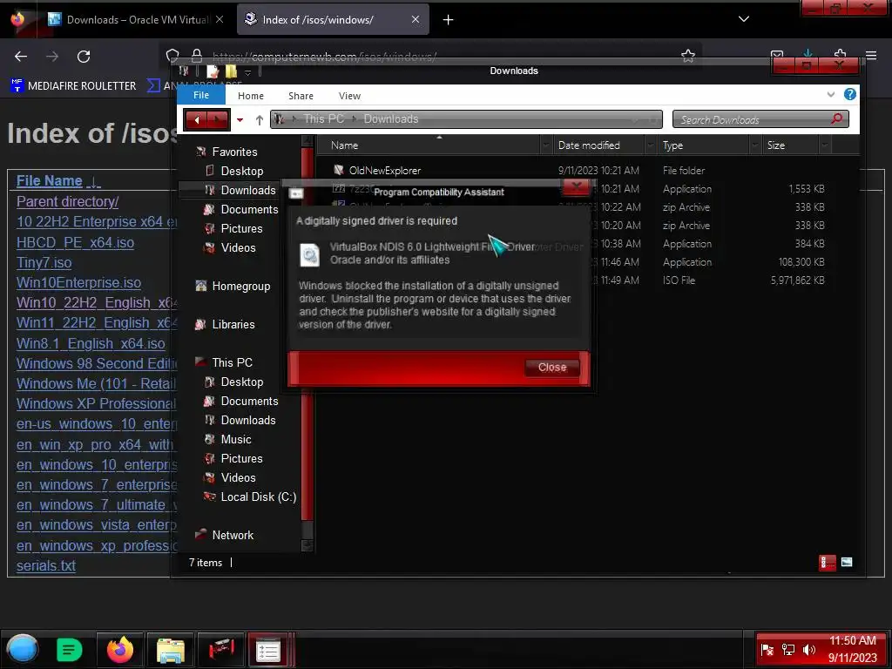Open Explorer help question mark icon

click(x=850, y=94)
